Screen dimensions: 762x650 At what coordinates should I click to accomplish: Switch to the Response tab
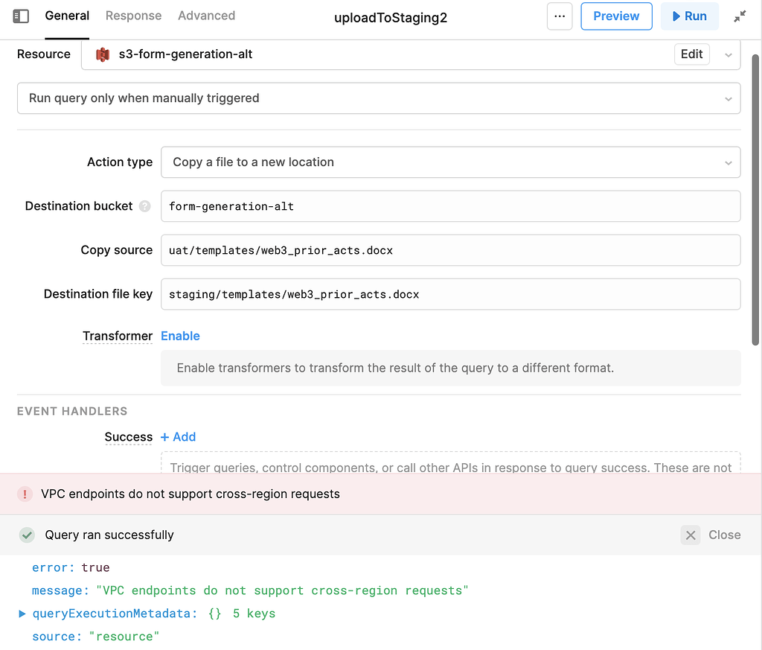pos(133,16)
